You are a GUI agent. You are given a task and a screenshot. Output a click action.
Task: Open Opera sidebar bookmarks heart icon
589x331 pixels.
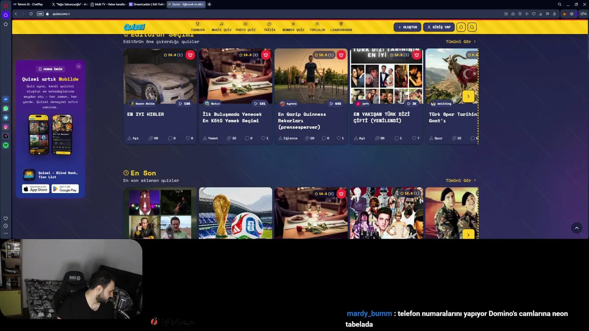6,218
